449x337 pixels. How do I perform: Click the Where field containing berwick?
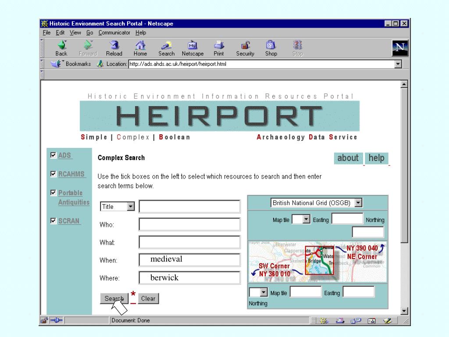[x=189, y=278]
